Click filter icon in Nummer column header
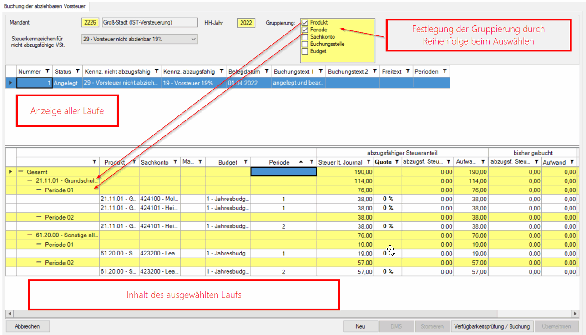 pyautogui.click(x=47, y=71)
